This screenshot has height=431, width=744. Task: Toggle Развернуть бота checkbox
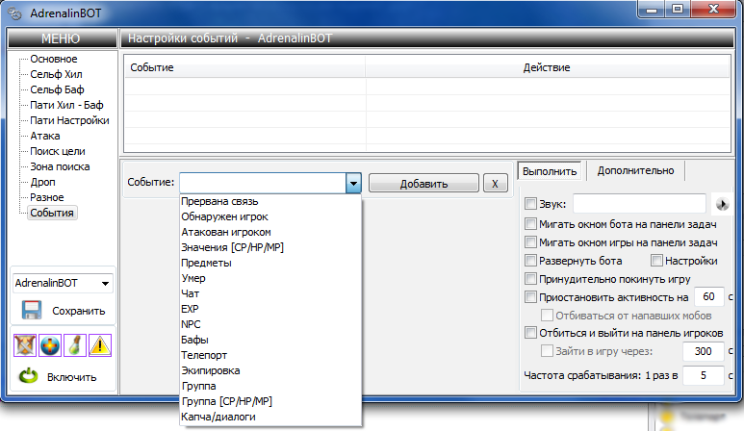[530, 261]
